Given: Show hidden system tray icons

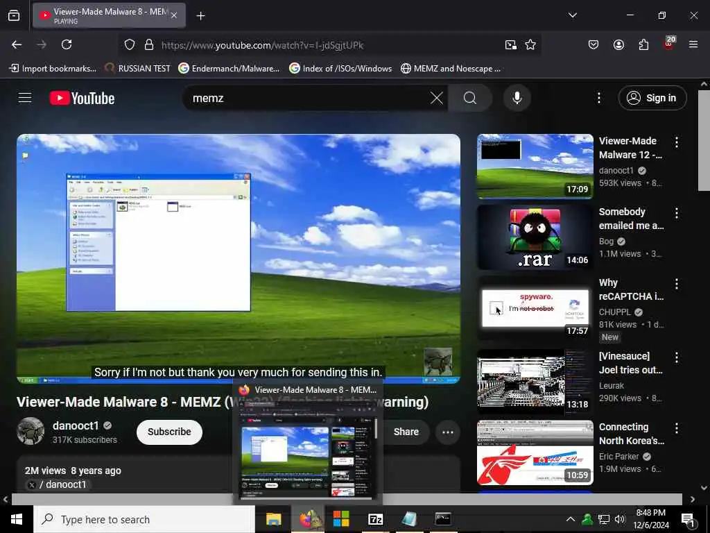Looking at the screenshot, I should coord(571,519).
